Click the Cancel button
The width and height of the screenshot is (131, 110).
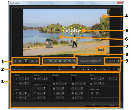click(111, 105)
